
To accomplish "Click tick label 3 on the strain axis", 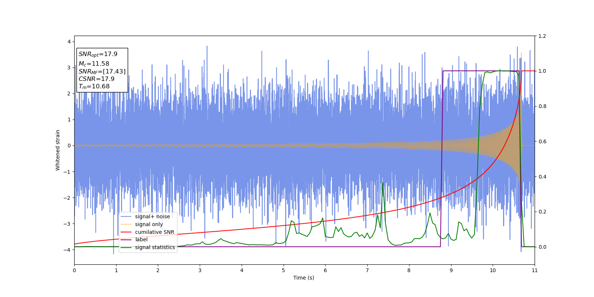I will point(69,68).
